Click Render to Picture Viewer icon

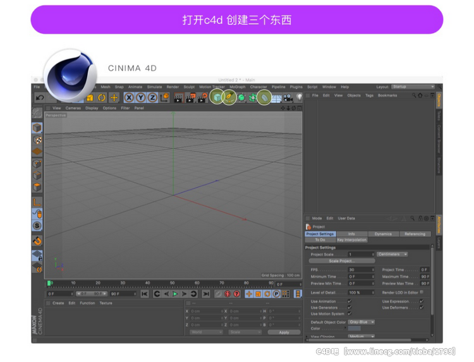[190, 97]
